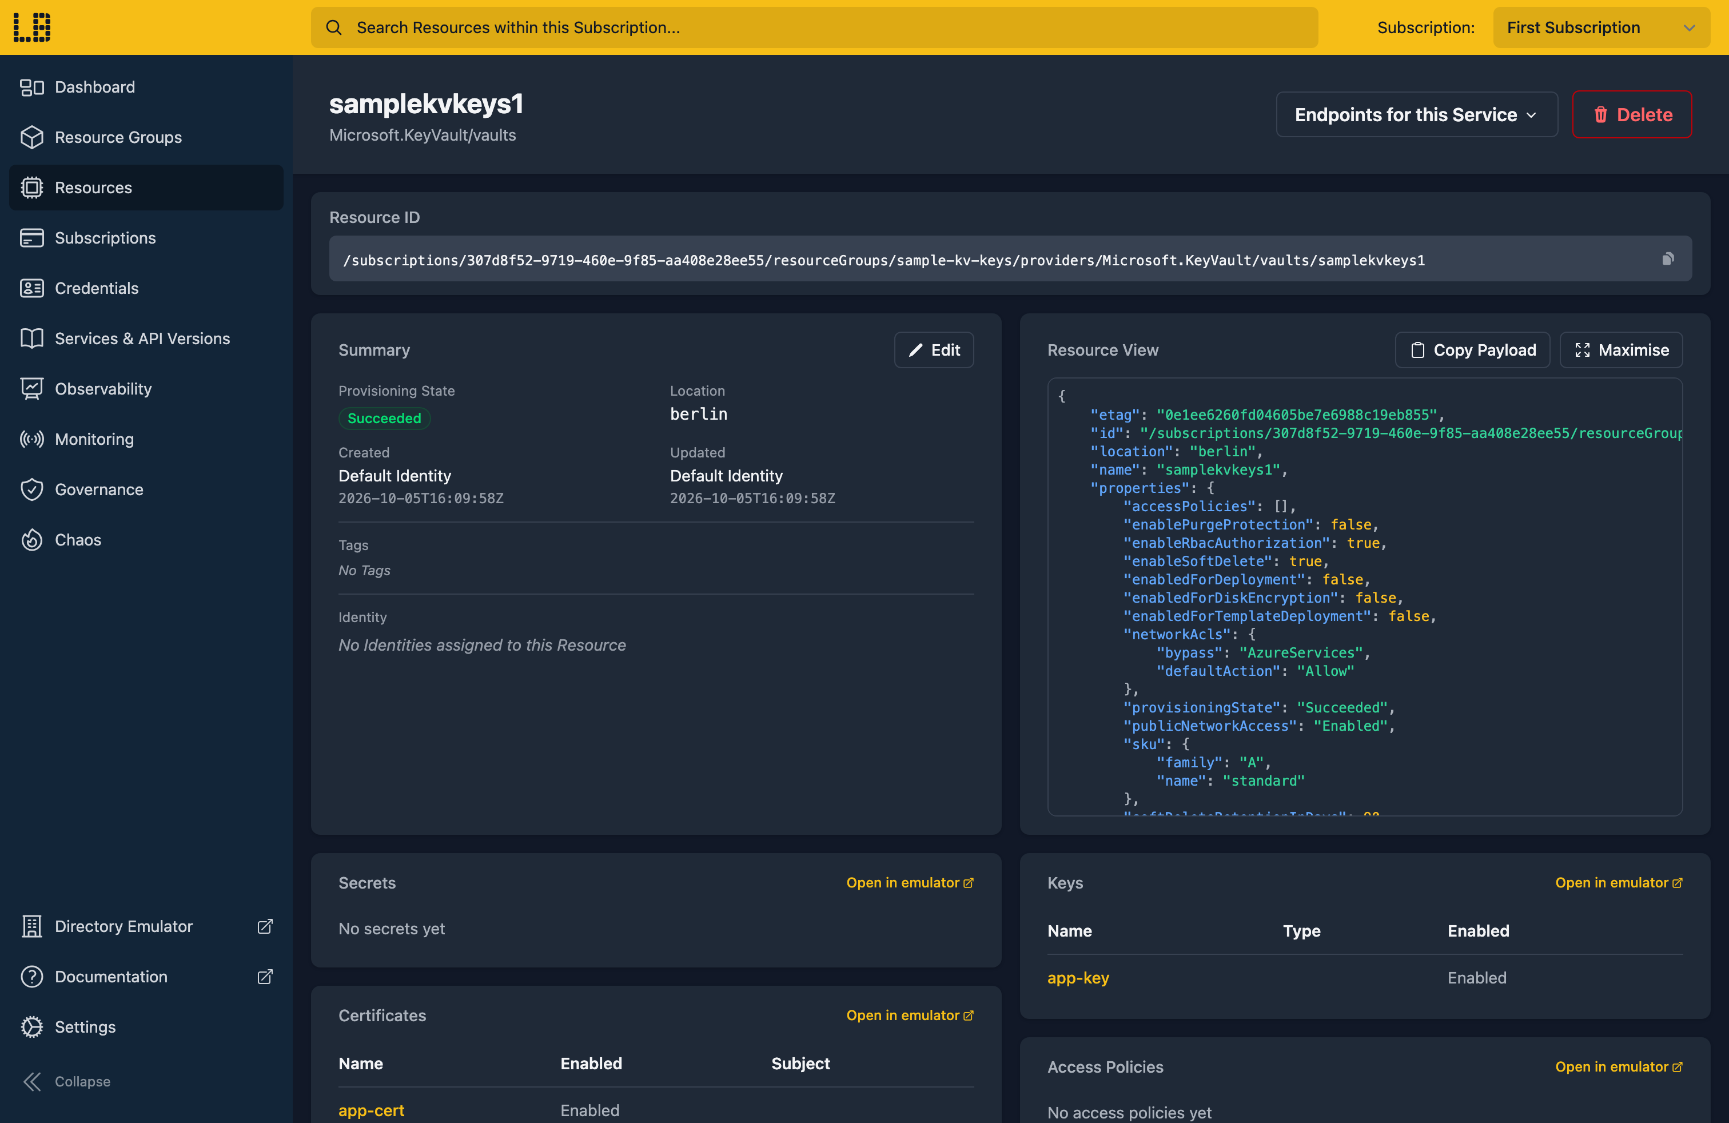This screenshot has height=1123, width=1729.
Task: Click the Observability chart icon
Action: pyautogui.click(x=32, y=389)
